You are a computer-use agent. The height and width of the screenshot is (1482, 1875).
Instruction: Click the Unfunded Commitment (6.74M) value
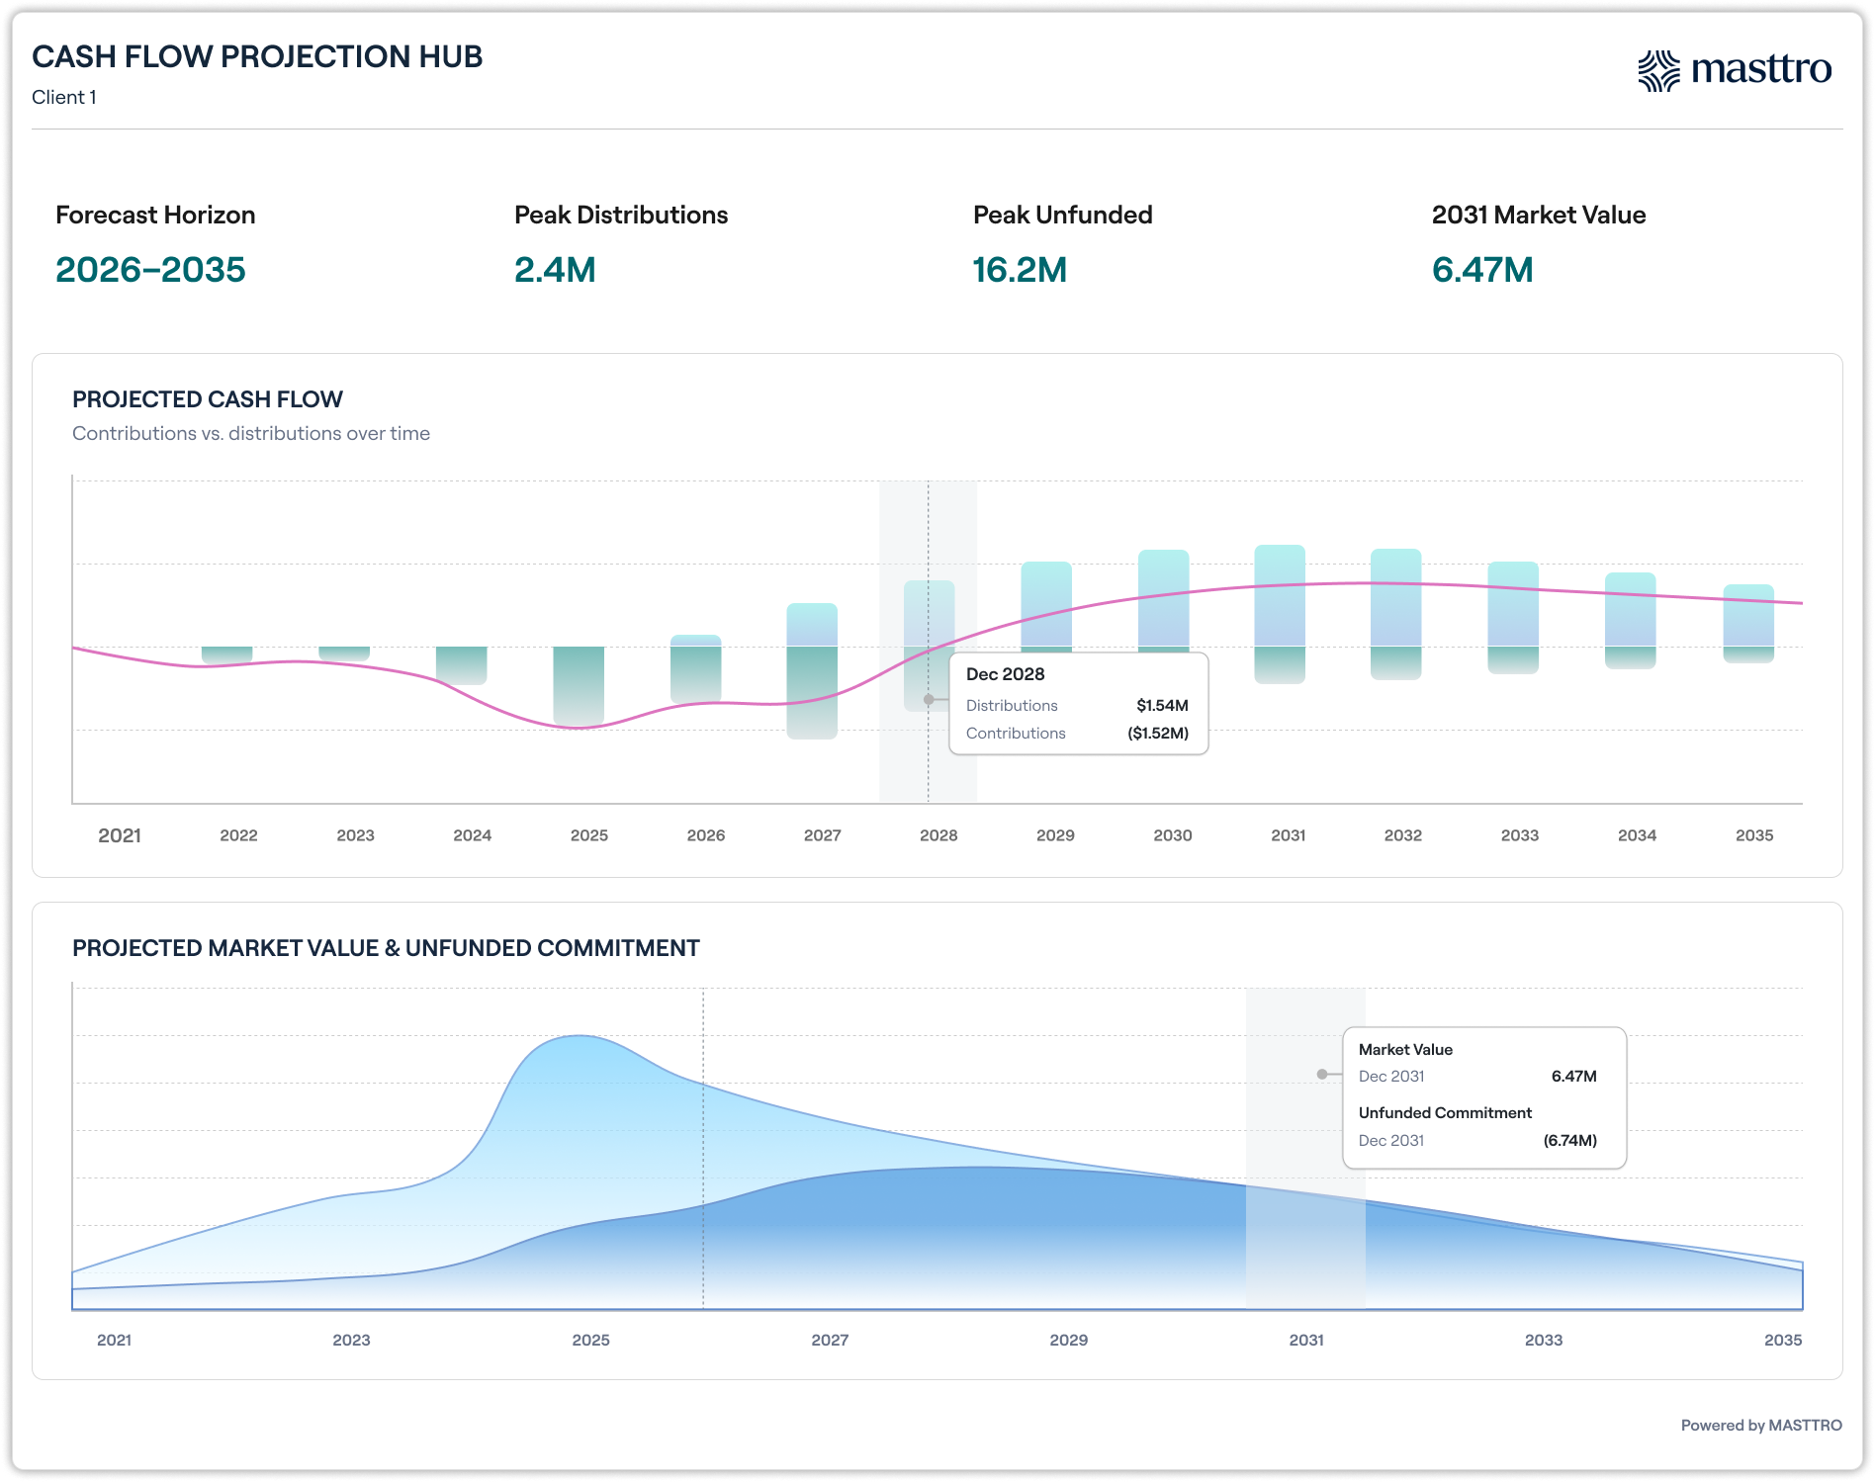coord(1570,1140)
